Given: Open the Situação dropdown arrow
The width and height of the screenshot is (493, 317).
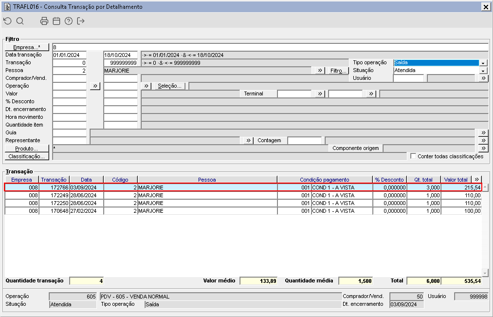Looking at the screenshot, I should (x=483, y=71).
